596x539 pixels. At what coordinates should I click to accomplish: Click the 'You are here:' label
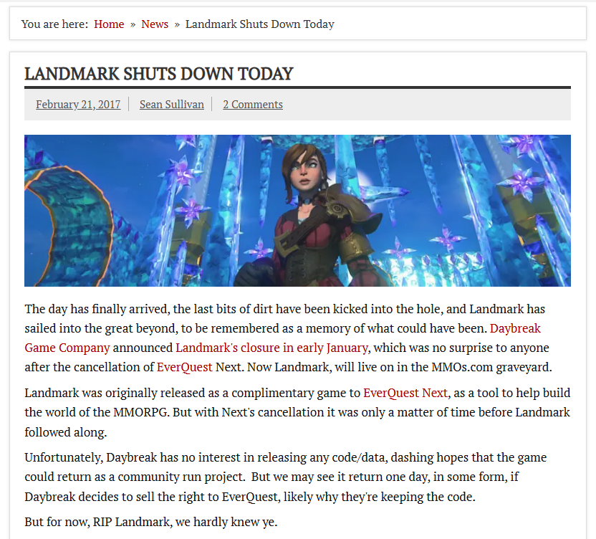click(54, 24)
